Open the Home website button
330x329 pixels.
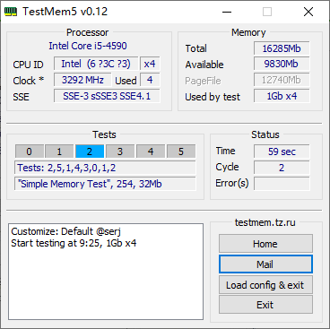pyautogui.click(x=265, y=244)
